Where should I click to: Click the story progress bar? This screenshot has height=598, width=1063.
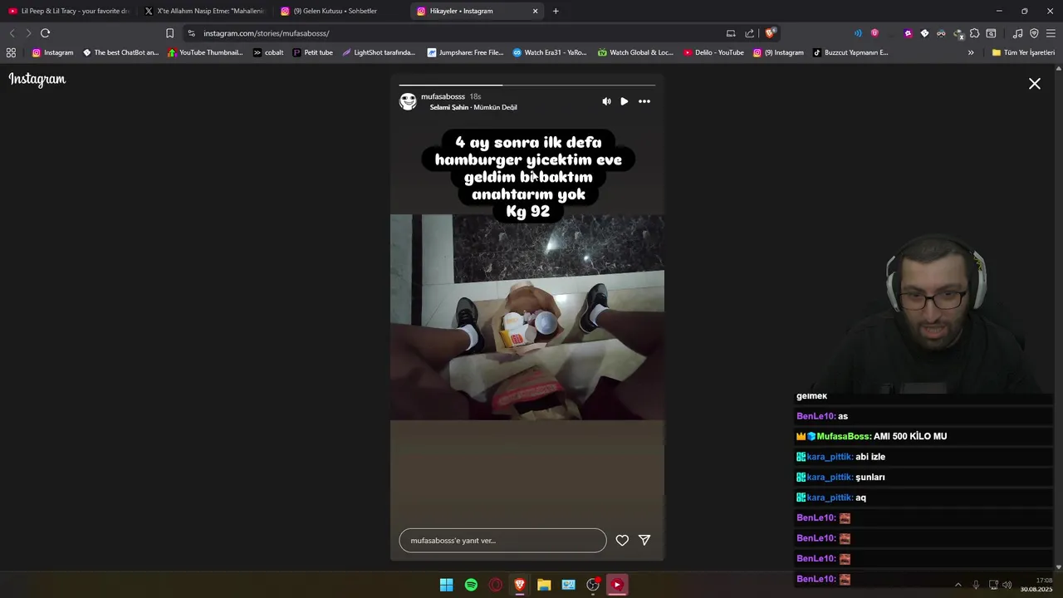coord(527,85)
